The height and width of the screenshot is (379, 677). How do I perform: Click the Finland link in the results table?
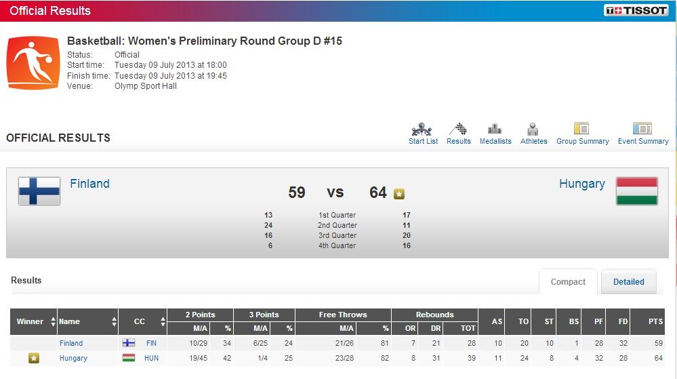(x=71, y=343)
